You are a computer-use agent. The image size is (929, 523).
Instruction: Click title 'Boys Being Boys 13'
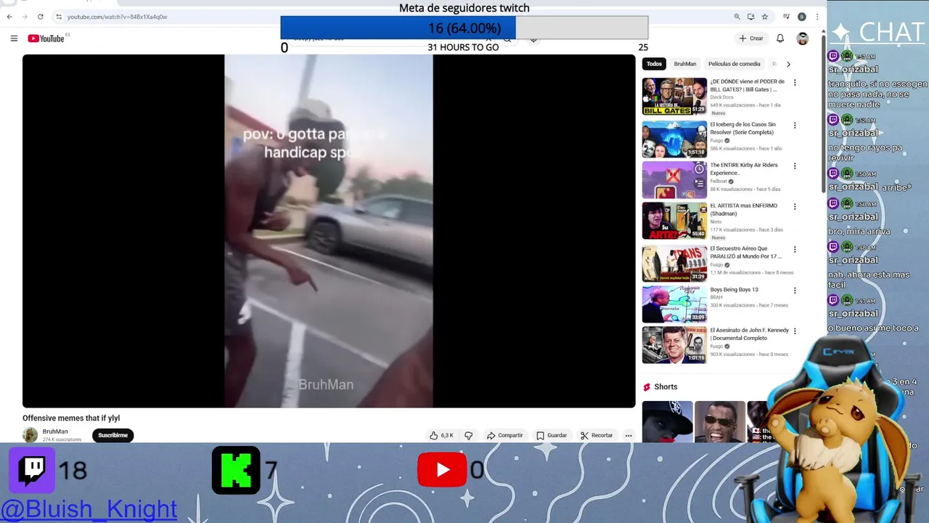[x=734, y=290]
